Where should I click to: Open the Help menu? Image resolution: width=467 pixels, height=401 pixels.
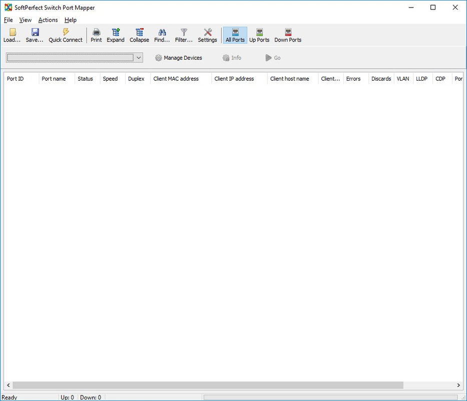70,20
